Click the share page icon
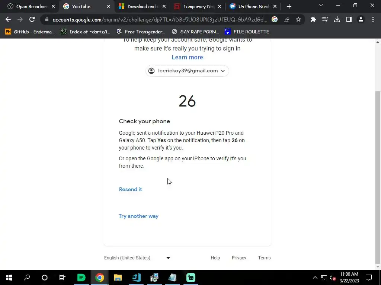 point(286,20)
